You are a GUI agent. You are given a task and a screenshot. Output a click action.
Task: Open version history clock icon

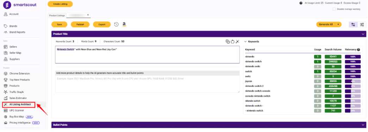pos(117,24)
